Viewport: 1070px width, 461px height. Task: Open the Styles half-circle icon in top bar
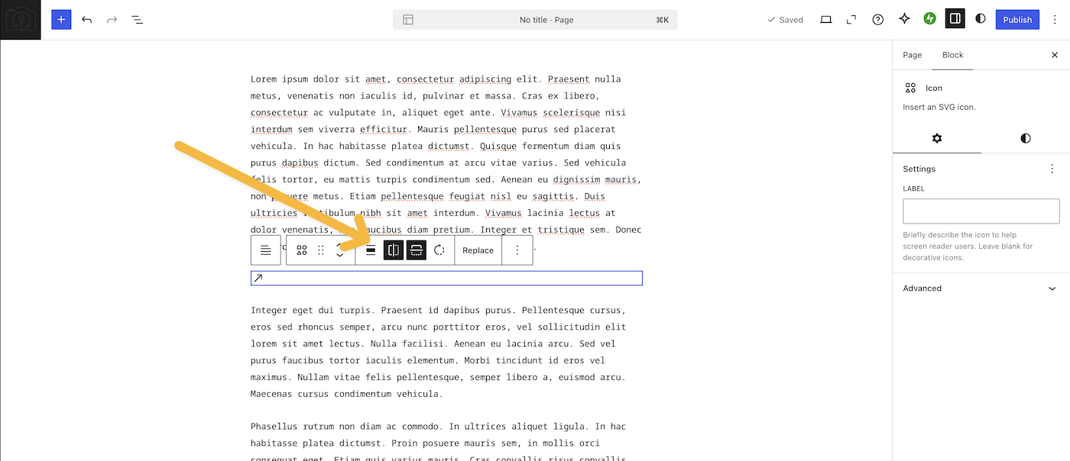click(981, 20)
